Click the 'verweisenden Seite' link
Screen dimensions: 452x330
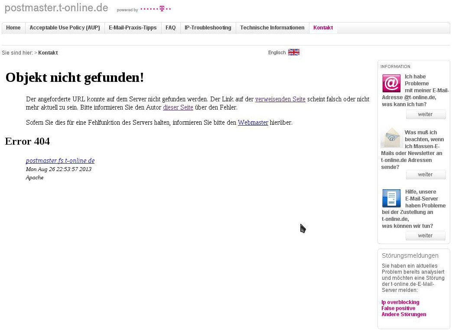click(280, 99)
